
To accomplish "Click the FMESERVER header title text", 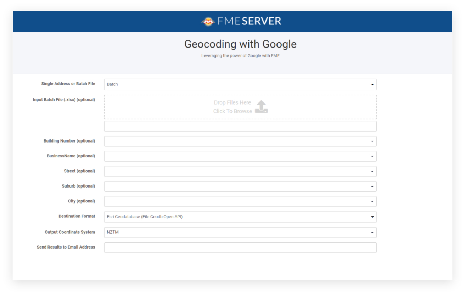I will 250,21.
